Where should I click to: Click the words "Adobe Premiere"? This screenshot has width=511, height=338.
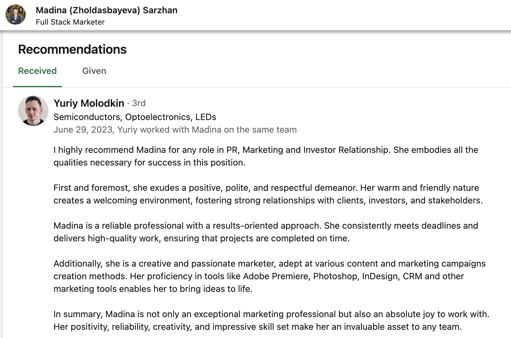click(x=276, y=276)
